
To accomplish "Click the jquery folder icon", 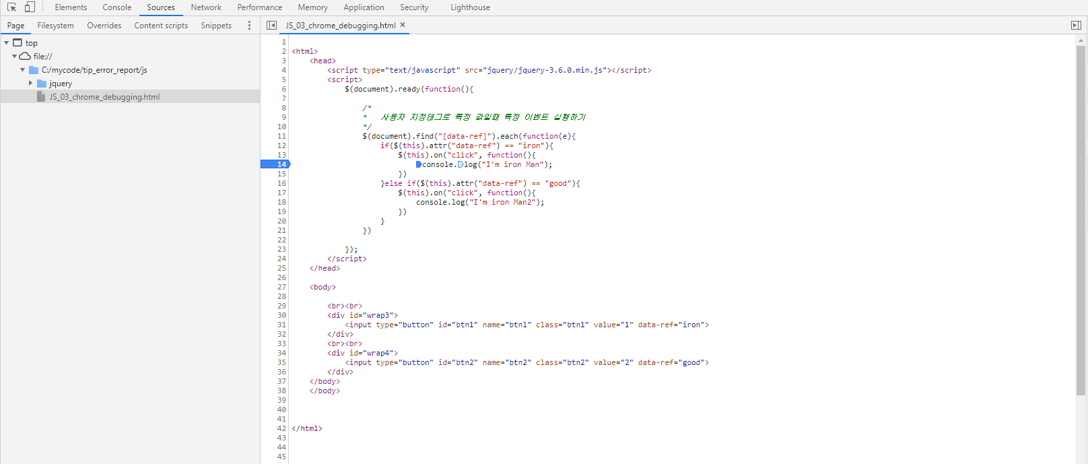I will (x=42, y=84).
